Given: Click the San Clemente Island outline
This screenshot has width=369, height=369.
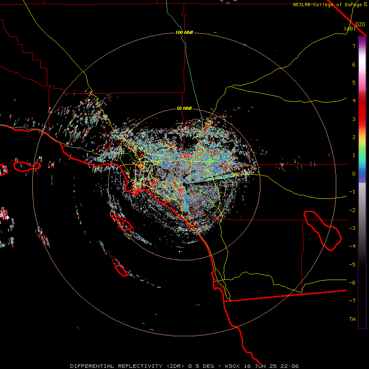Looking at the screenshot, I should point(122,270).
